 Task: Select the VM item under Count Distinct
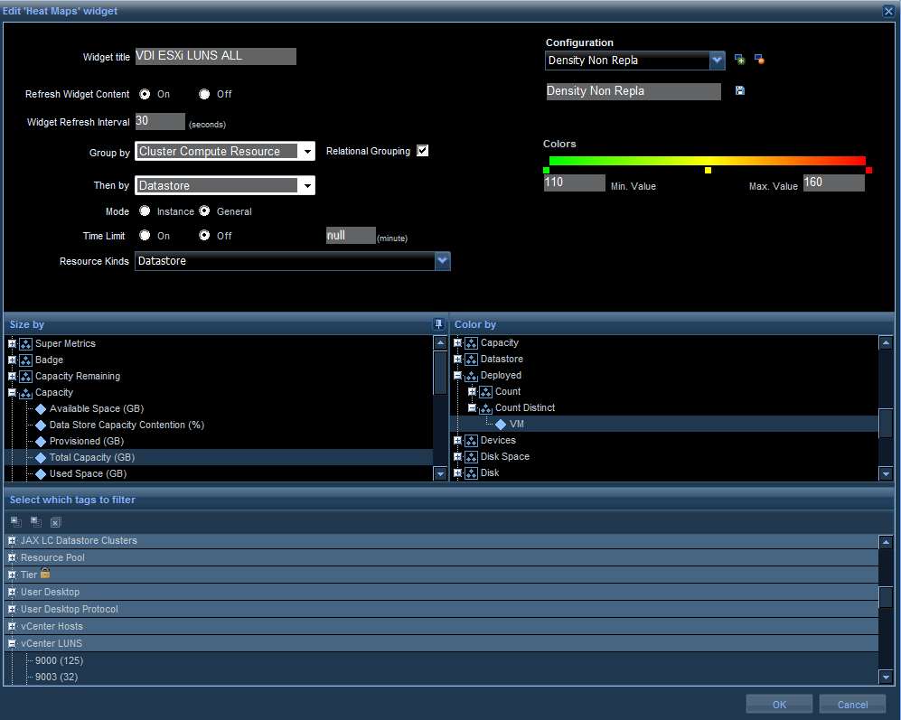tap(516, 424)
